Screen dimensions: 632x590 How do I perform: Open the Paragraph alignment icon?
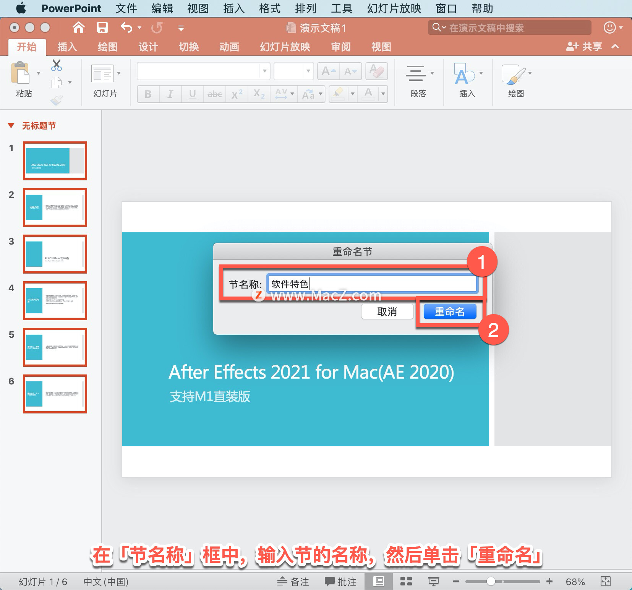coord(415,73)
